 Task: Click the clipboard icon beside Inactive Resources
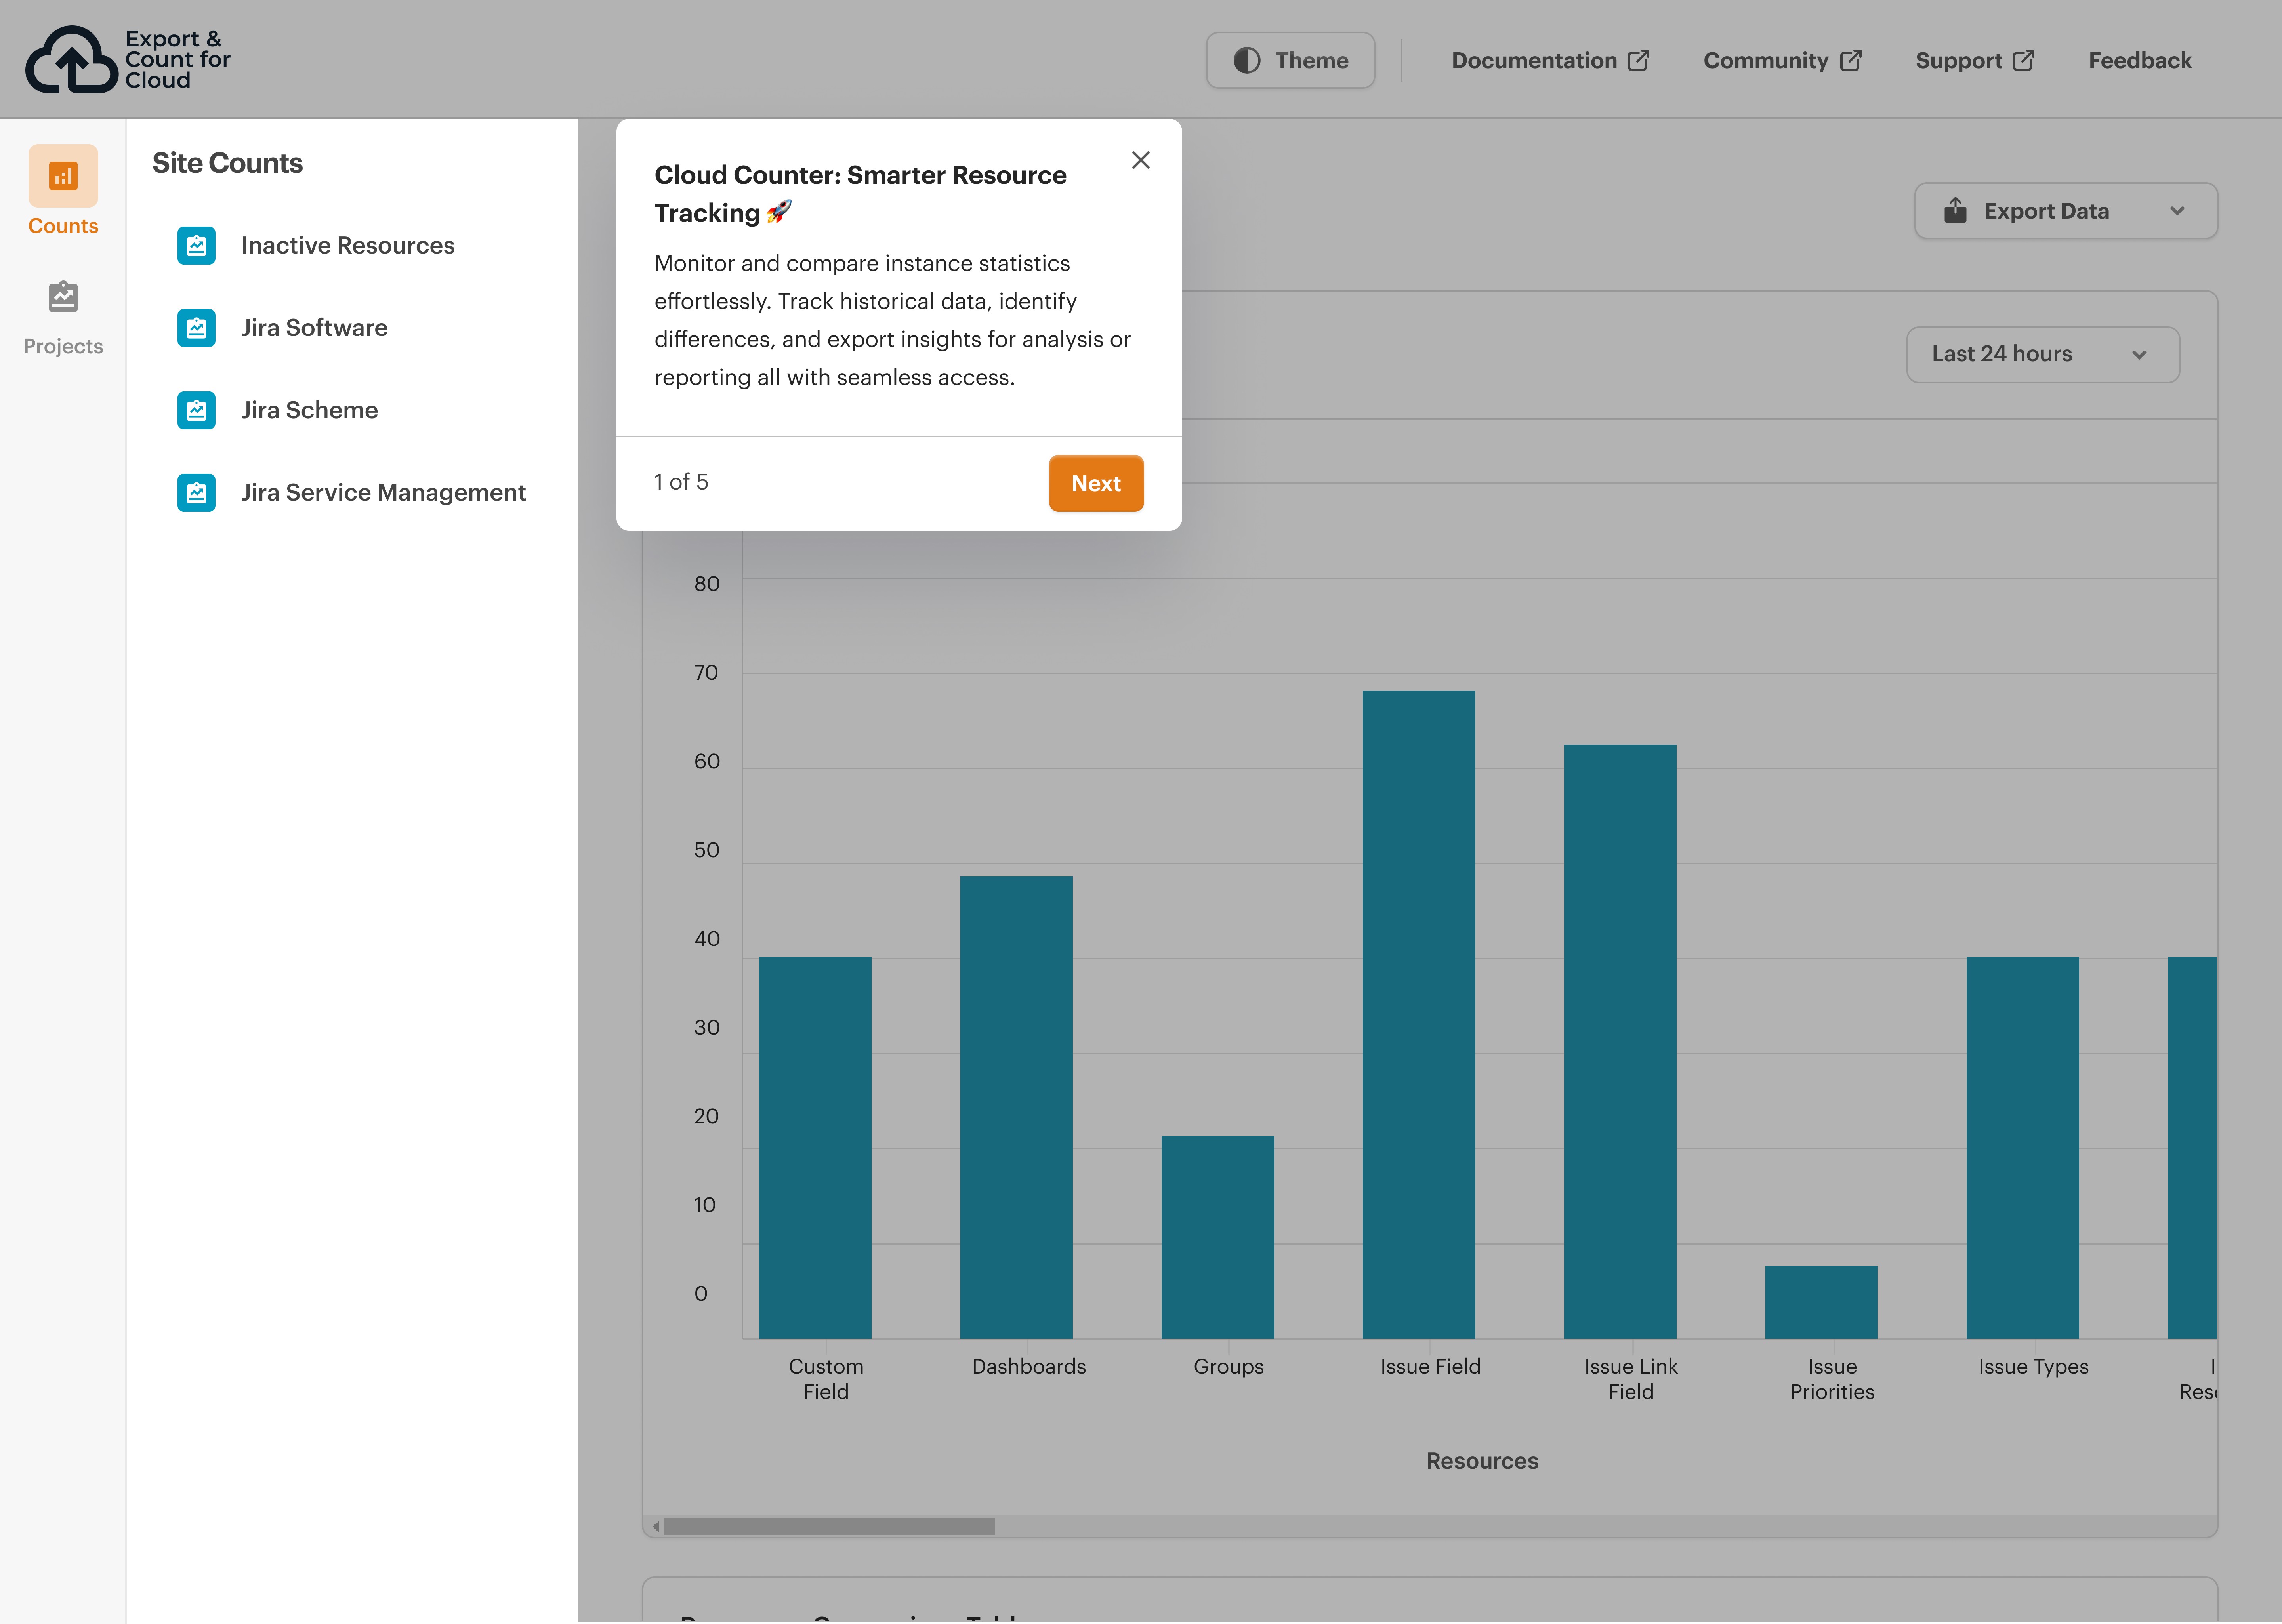tap(196, 245)
